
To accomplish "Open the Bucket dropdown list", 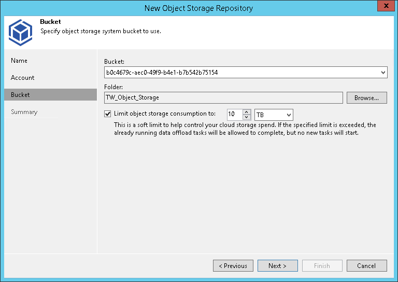I will (382, 73).
